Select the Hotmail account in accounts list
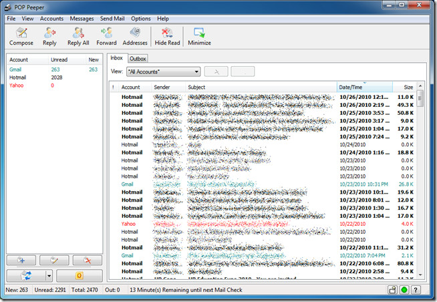This screenshot has width=437, height=302. [x=54, y=78]
